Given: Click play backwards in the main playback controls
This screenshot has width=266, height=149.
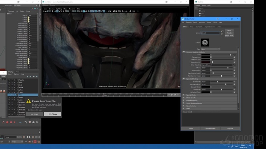Looking at the screenshot, I should click(27, 137).
